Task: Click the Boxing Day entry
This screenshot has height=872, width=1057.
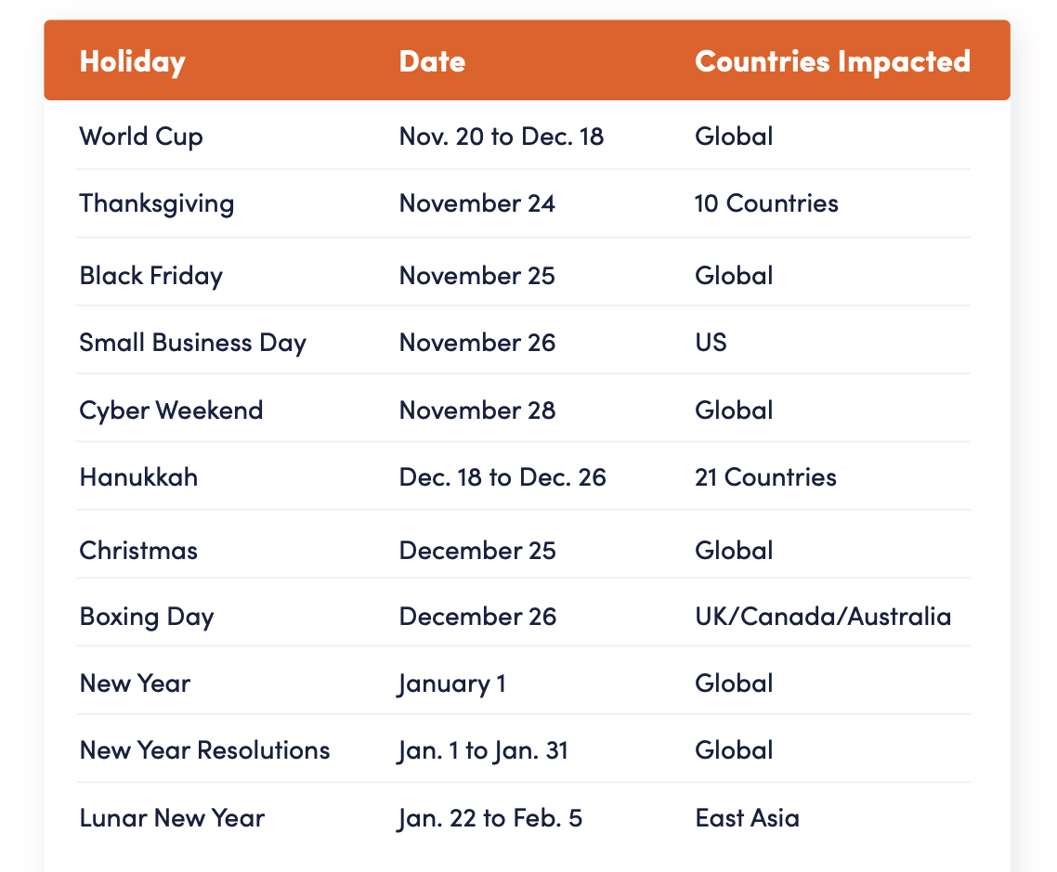Action: tap(147, 618)
